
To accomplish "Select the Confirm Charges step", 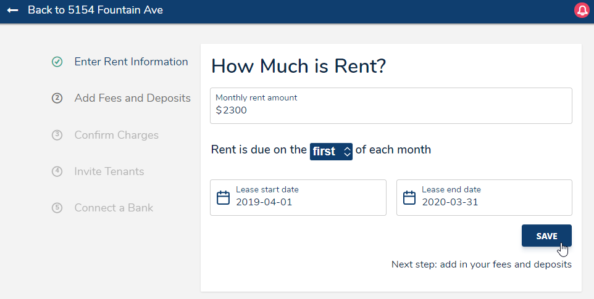I will click(116, 135).
